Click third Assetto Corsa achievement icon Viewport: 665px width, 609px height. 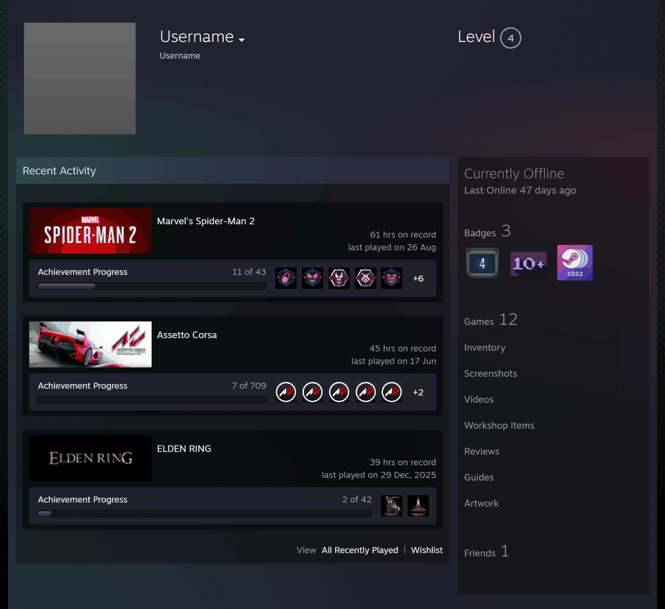pyautogui.click(x=339, y=392)
